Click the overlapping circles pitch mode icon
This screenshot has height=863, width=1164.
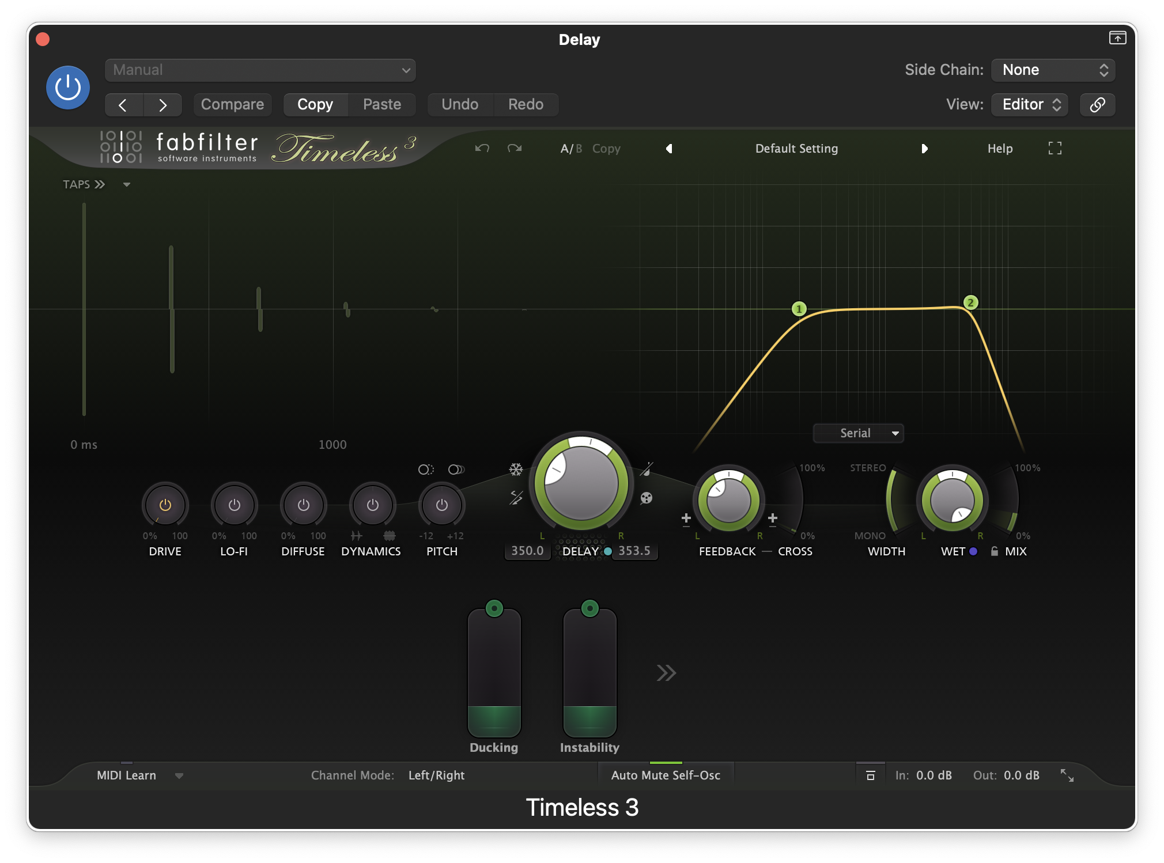click(x=456, y=470)
